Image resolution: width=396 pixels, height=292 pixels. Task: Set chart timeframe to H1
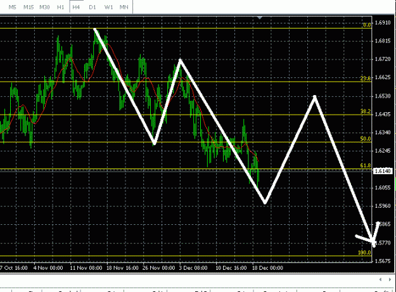point(60,7)
